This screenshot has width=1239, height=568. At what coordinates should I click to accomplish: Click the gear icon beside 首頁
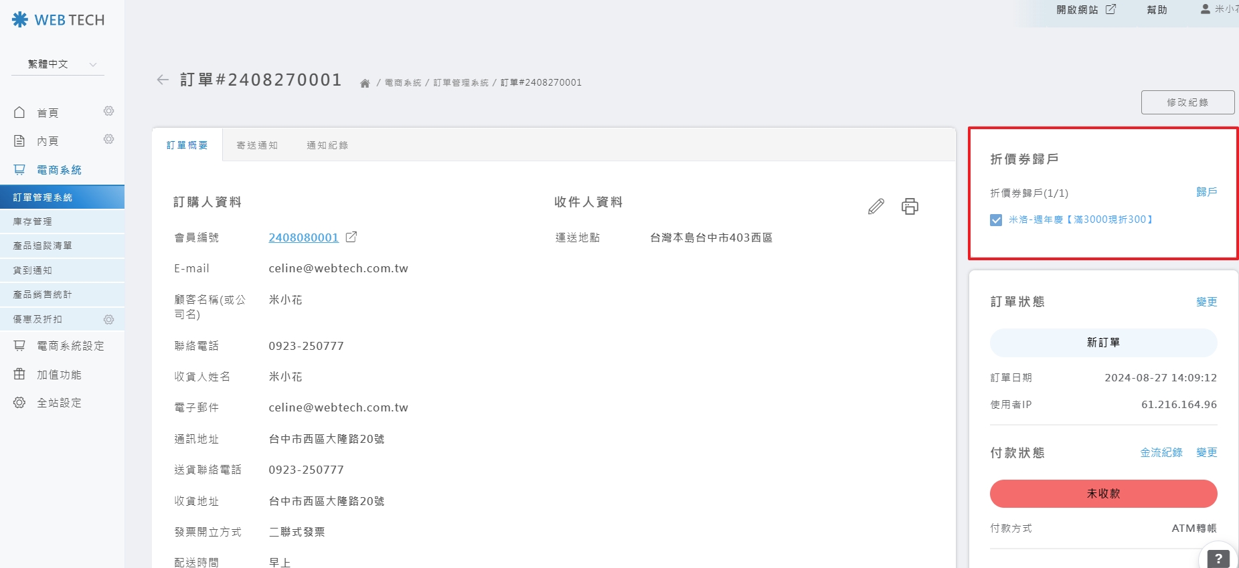click(108, 111)
